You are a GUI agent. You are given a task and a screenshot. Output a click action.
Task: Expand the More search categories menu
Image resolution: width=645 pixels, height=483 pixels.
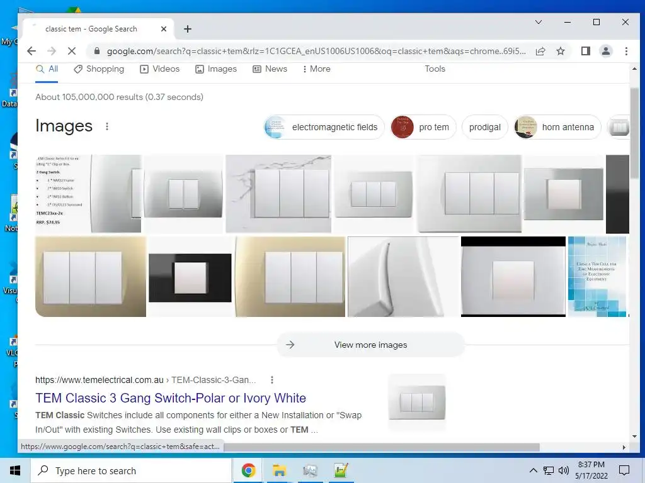click(x=316, y=69)
